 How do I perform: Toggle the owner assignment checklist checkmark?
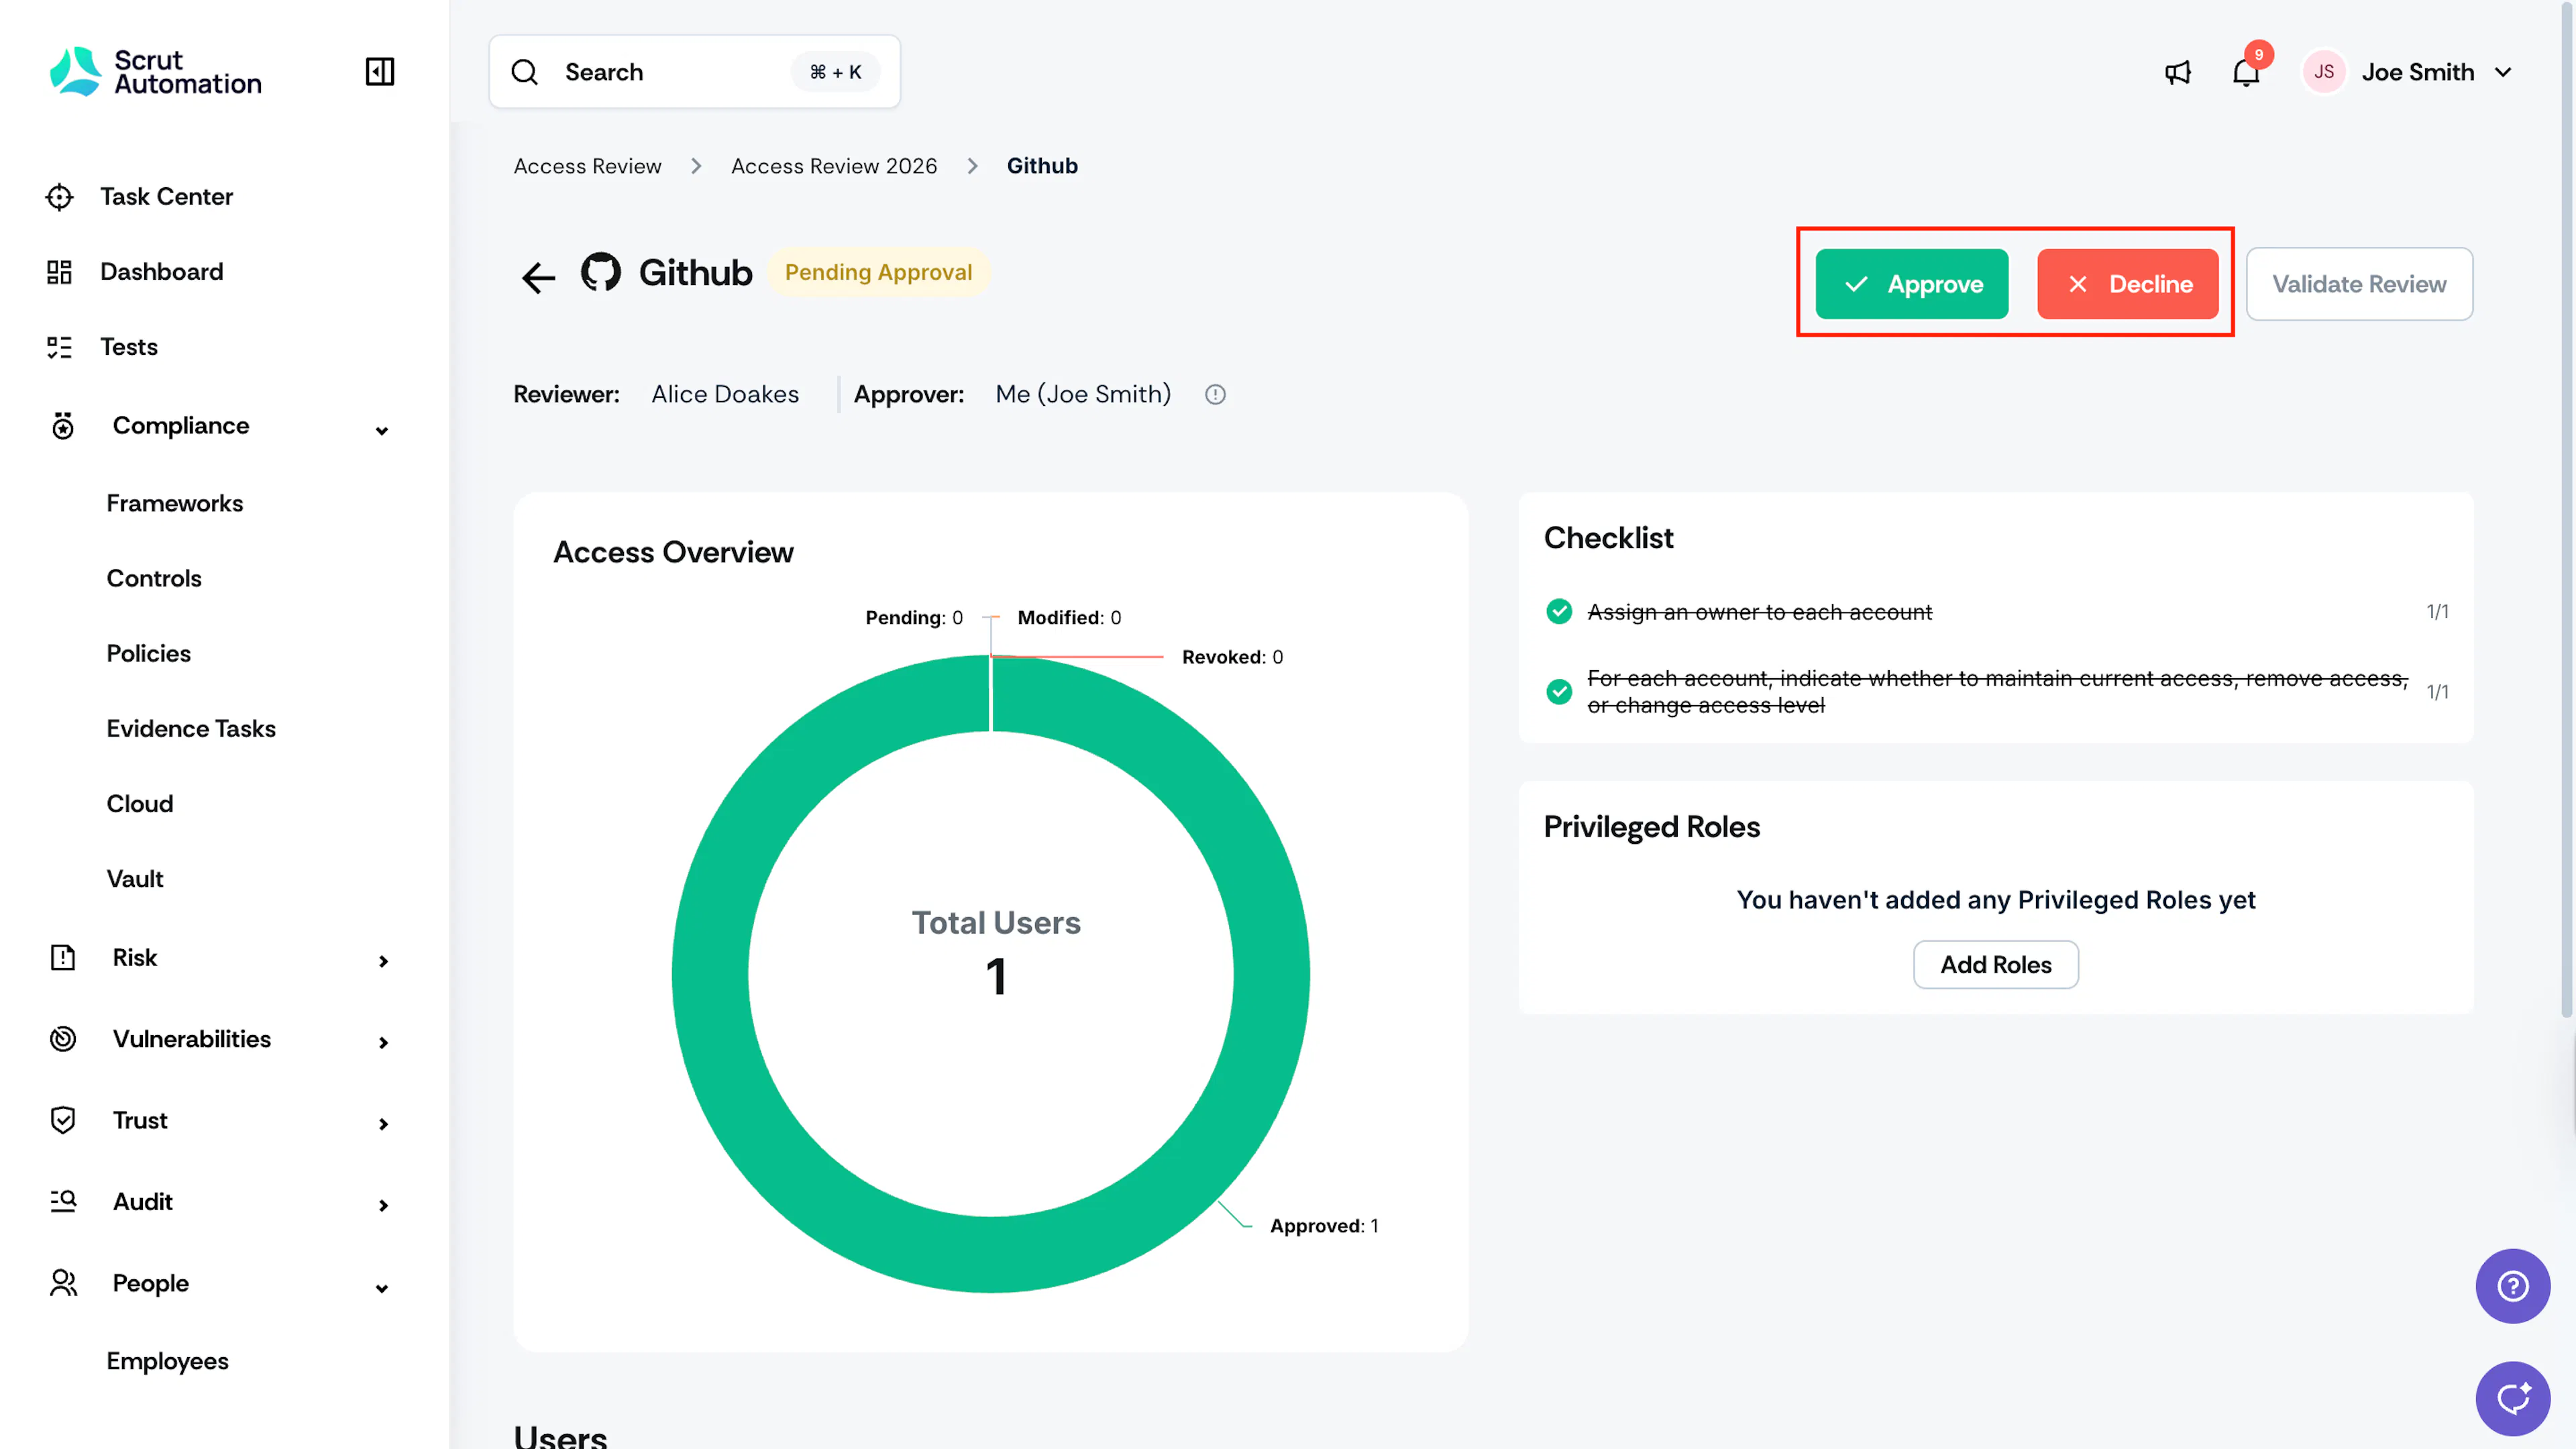pyautogui.click(x=1559, y=611)
